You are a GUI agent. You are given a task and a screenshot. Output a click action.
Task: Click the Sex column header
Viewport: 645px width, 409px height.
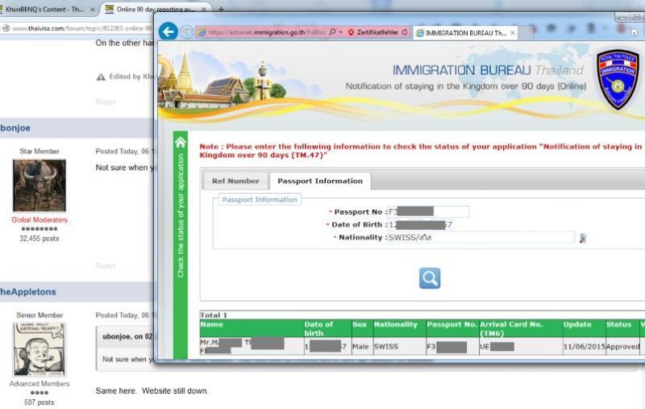(x=362, y=328)
